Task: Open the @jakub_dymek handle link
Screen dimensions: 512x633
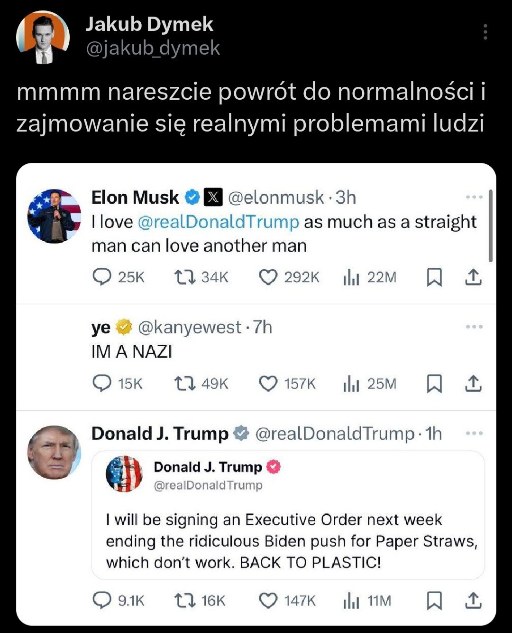Action: [x=153, y=48]
